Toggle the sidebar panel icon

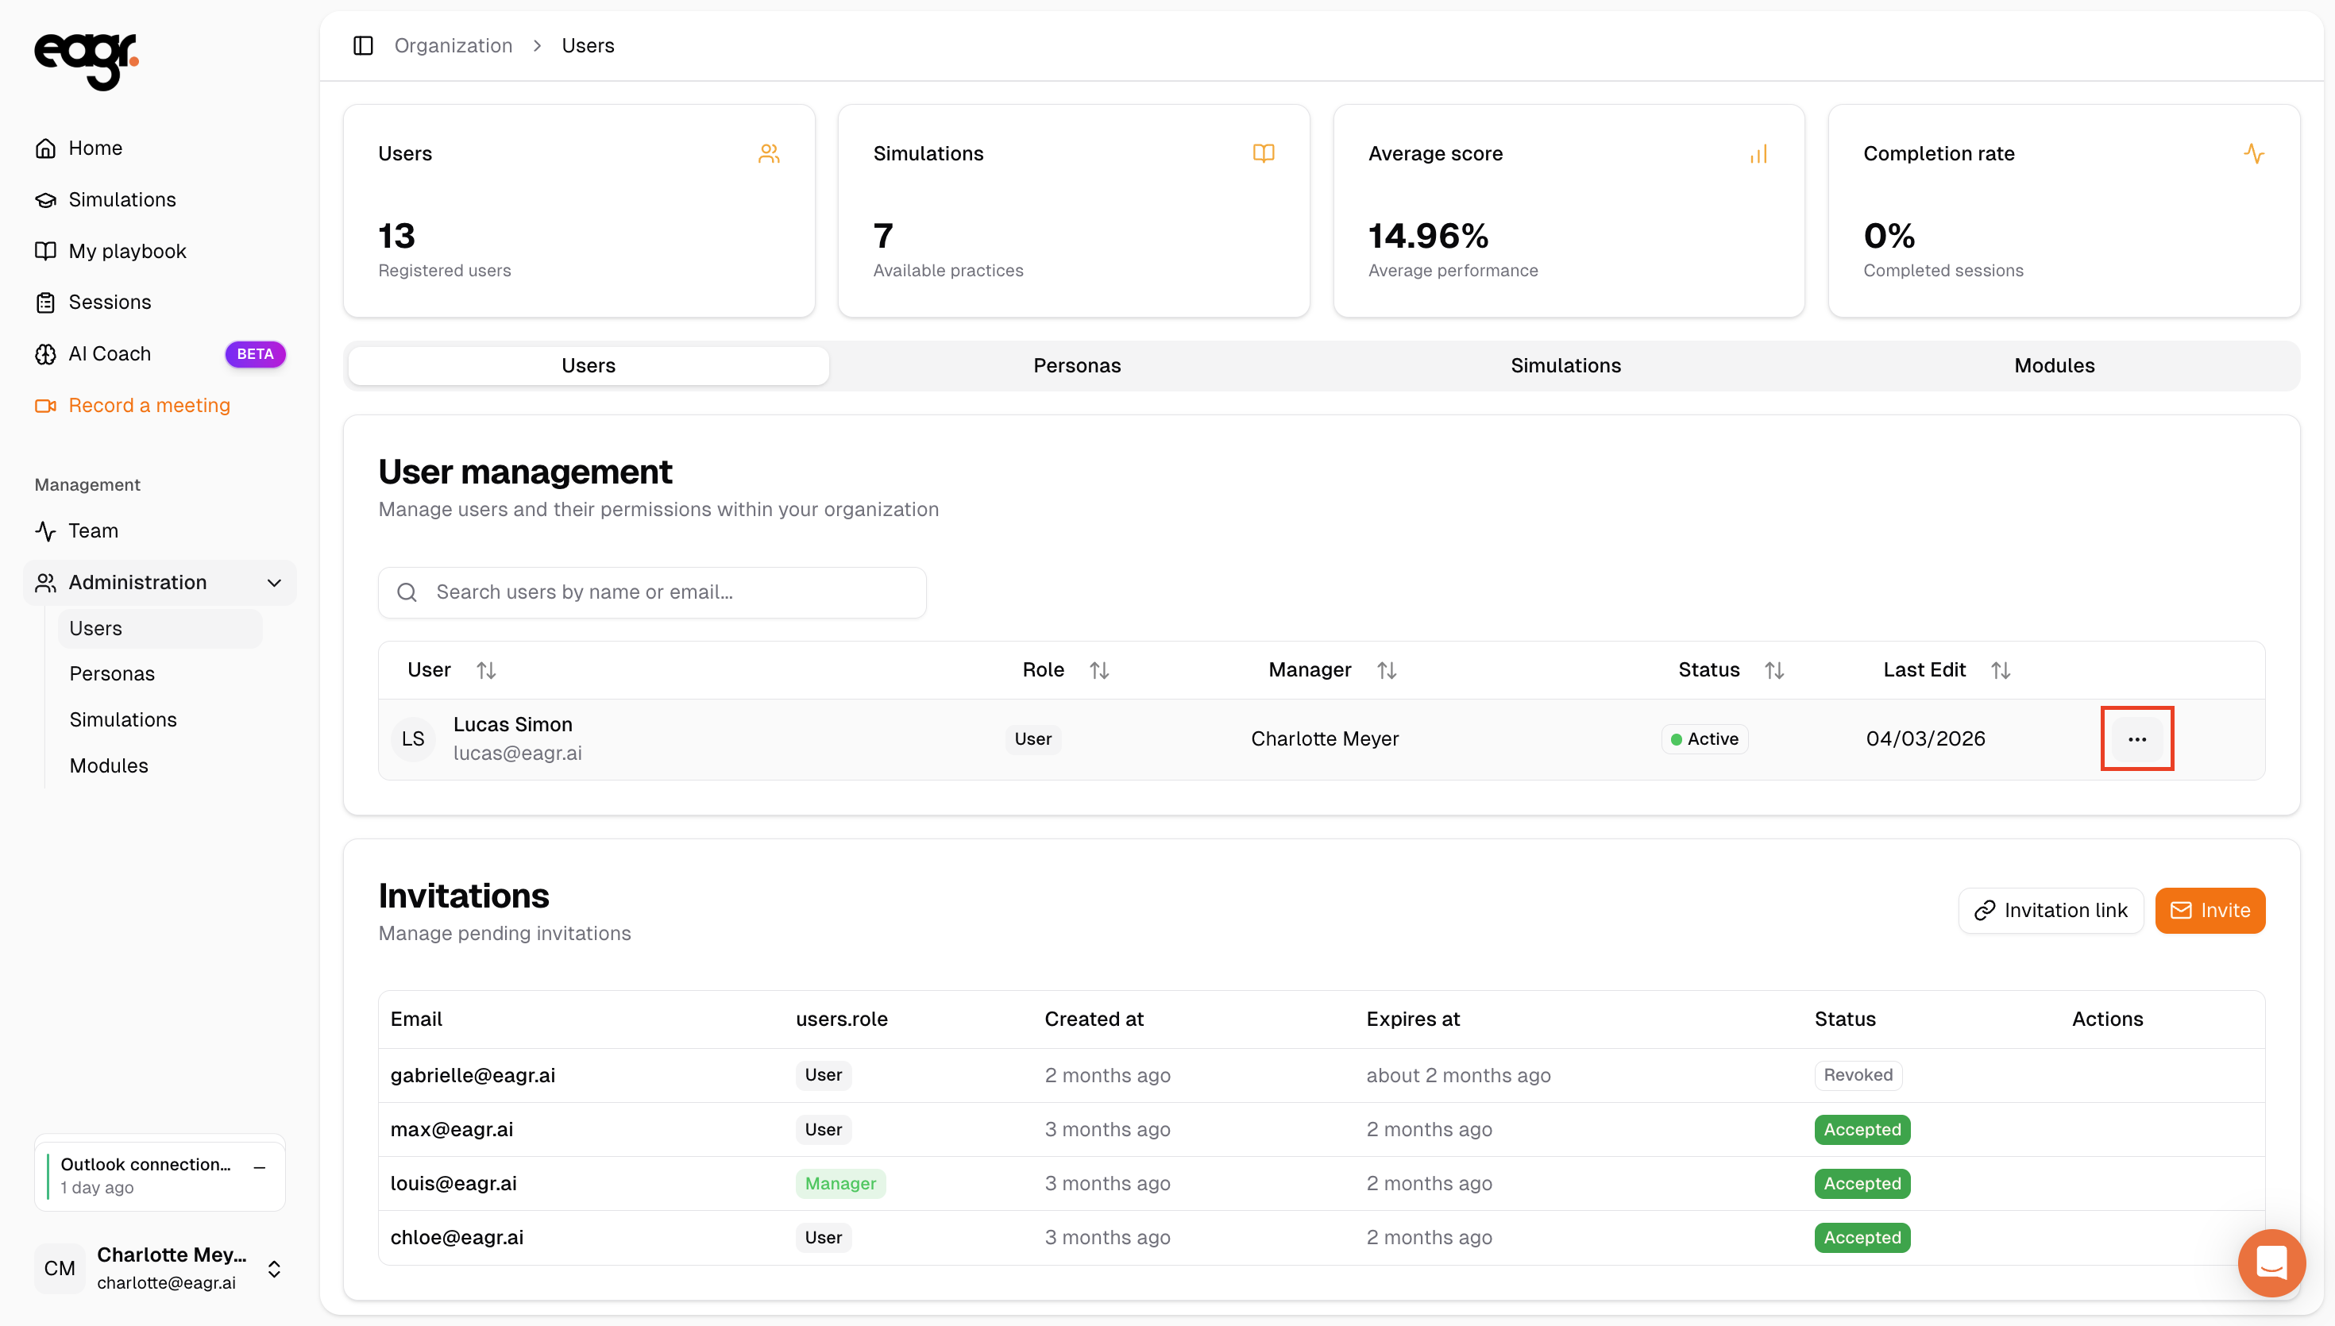pos(364,45)
